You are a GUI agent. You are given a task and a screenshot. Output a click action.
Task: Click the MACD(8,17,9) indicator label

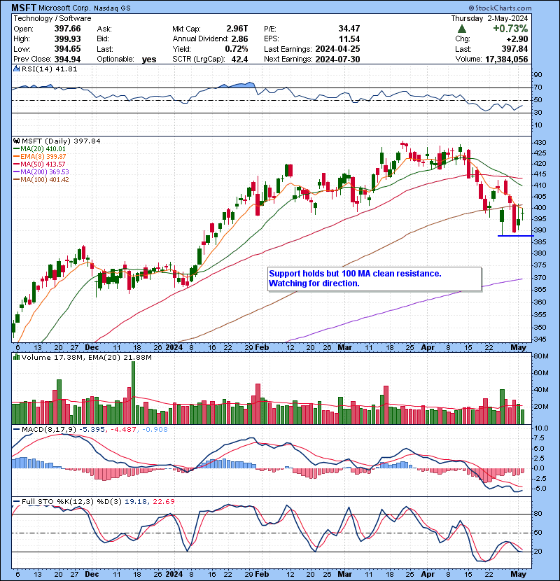[x=49, y=430]
